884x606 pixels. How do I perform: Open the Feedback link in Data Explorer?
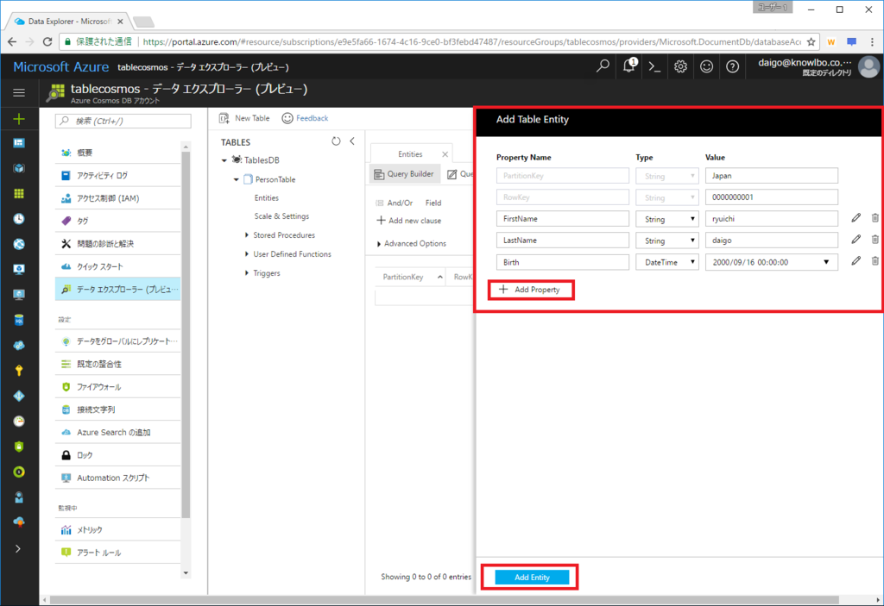[305, 118]
